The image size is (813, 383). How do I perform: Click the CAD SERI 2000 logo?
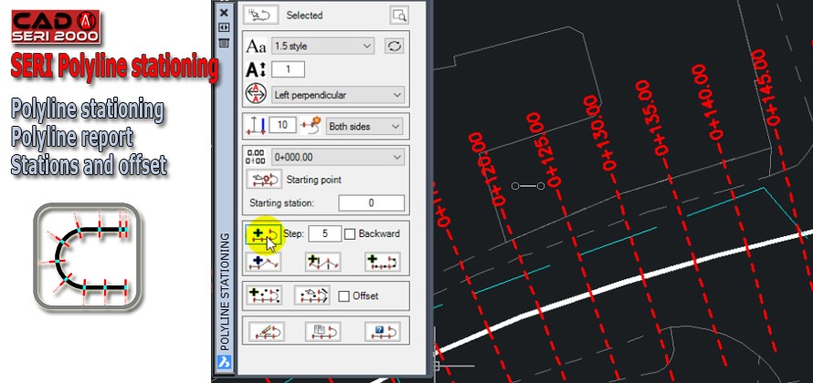tap(56, 26)
